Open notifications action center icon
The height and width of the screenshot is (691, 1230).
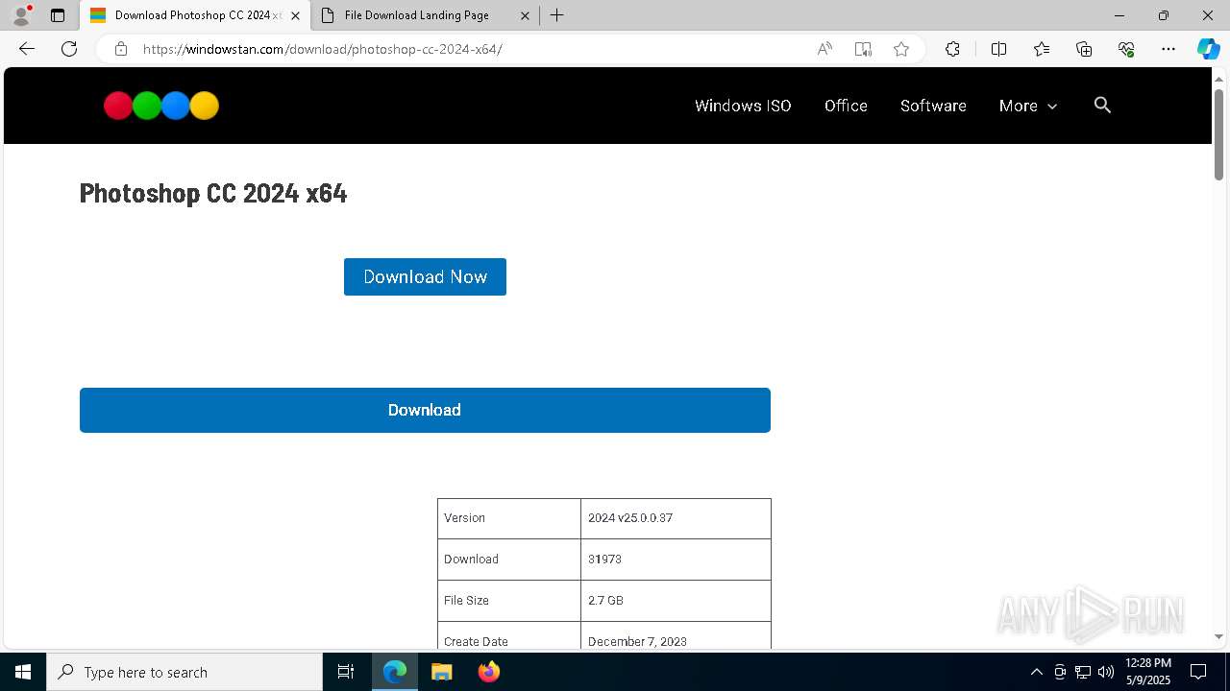tap(1198, 672)
